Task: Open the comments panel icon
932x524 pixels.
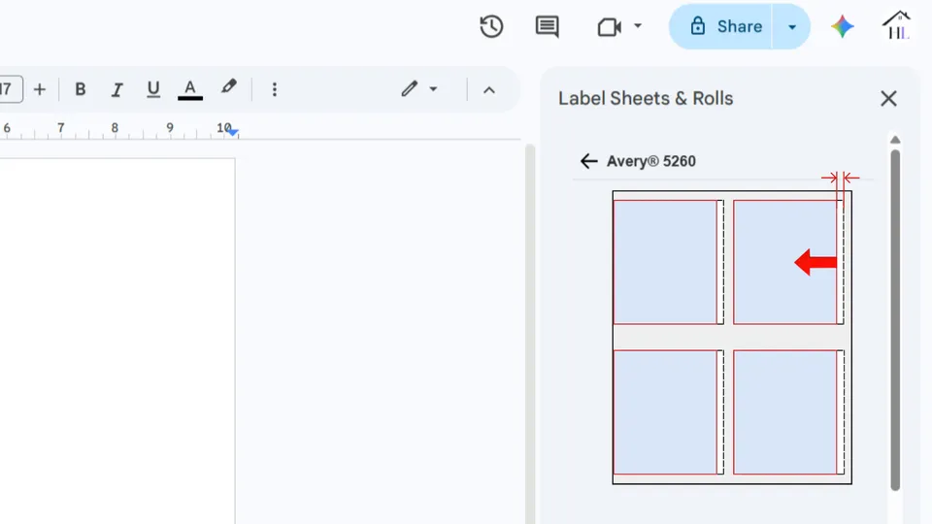Action: point(547,27)
